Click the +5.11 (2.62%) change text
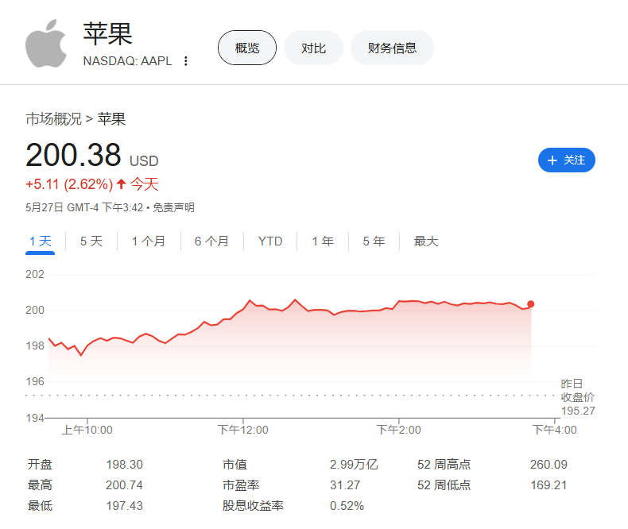This screenshot has width=628, height=529. click(69, 184)
